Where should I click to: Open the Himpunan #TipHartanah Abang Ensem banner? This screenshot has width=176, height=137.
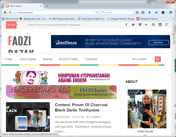61,78
